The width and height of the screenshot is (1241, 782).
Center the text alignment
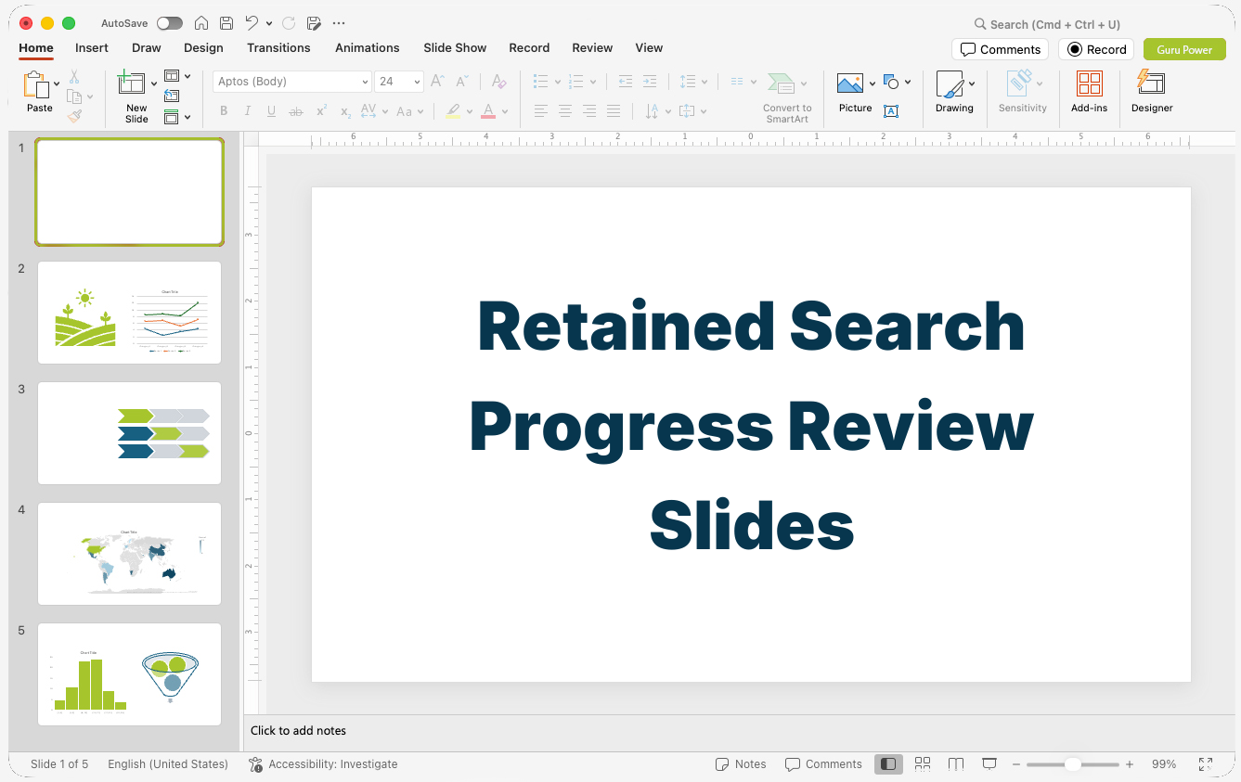[565, 111]
